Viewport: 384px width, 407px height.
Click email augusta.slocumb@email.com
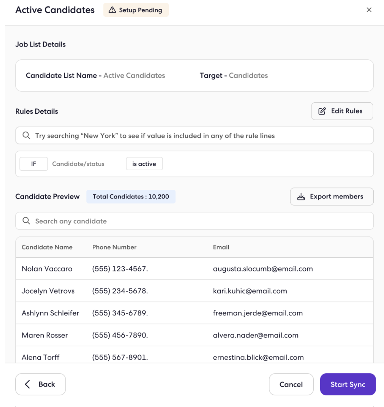[263, 269]
